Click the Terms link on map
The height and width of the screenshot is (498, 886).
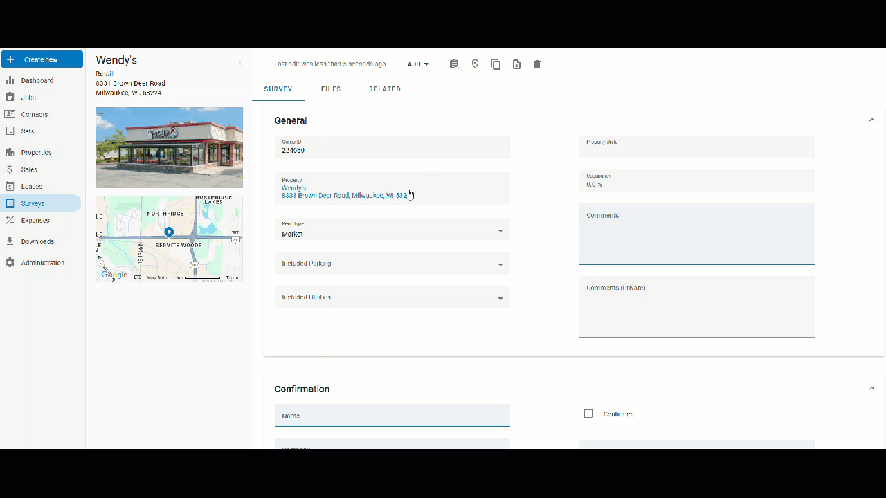pos(233,277)
